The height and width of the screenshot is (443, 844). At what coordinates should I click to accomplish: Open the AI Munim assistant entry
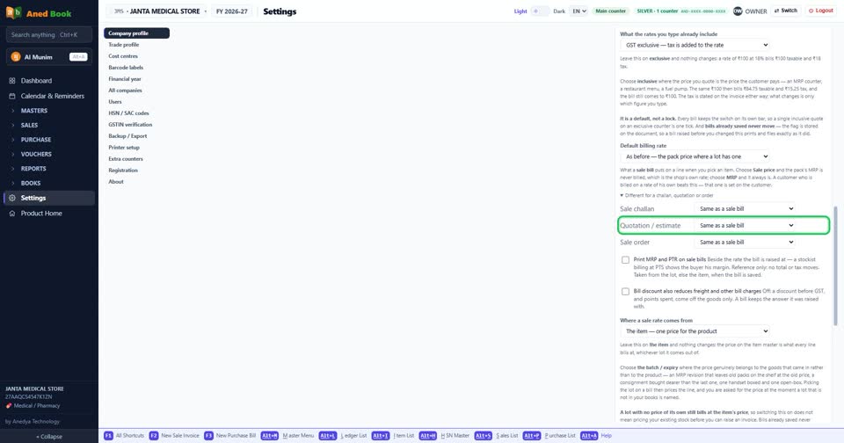point(49,56)
